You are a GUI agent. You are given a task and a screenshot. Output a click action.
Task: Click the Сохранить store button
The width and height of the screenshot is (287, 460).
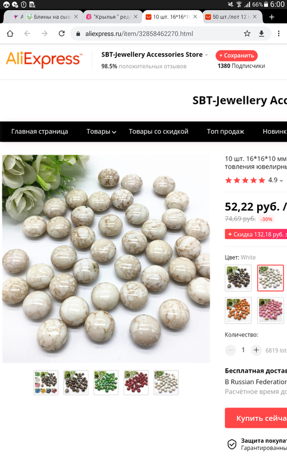[236, 56]
